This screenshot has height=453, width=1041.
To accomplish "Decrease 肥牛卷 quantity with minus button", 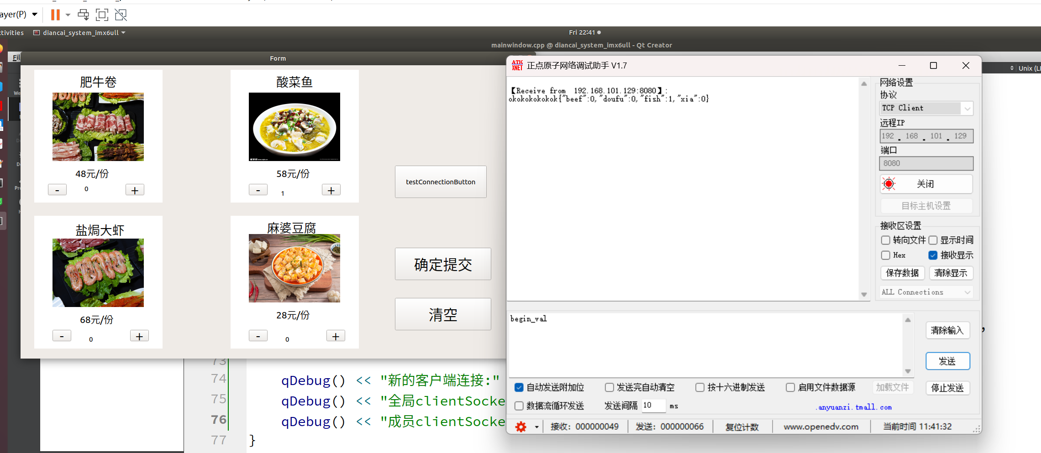I will click(57, 190).
